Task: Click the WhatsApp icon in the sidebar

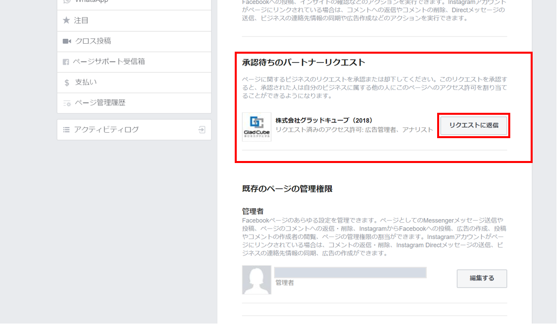Action: pyautogui.click(x=66, y=1)
